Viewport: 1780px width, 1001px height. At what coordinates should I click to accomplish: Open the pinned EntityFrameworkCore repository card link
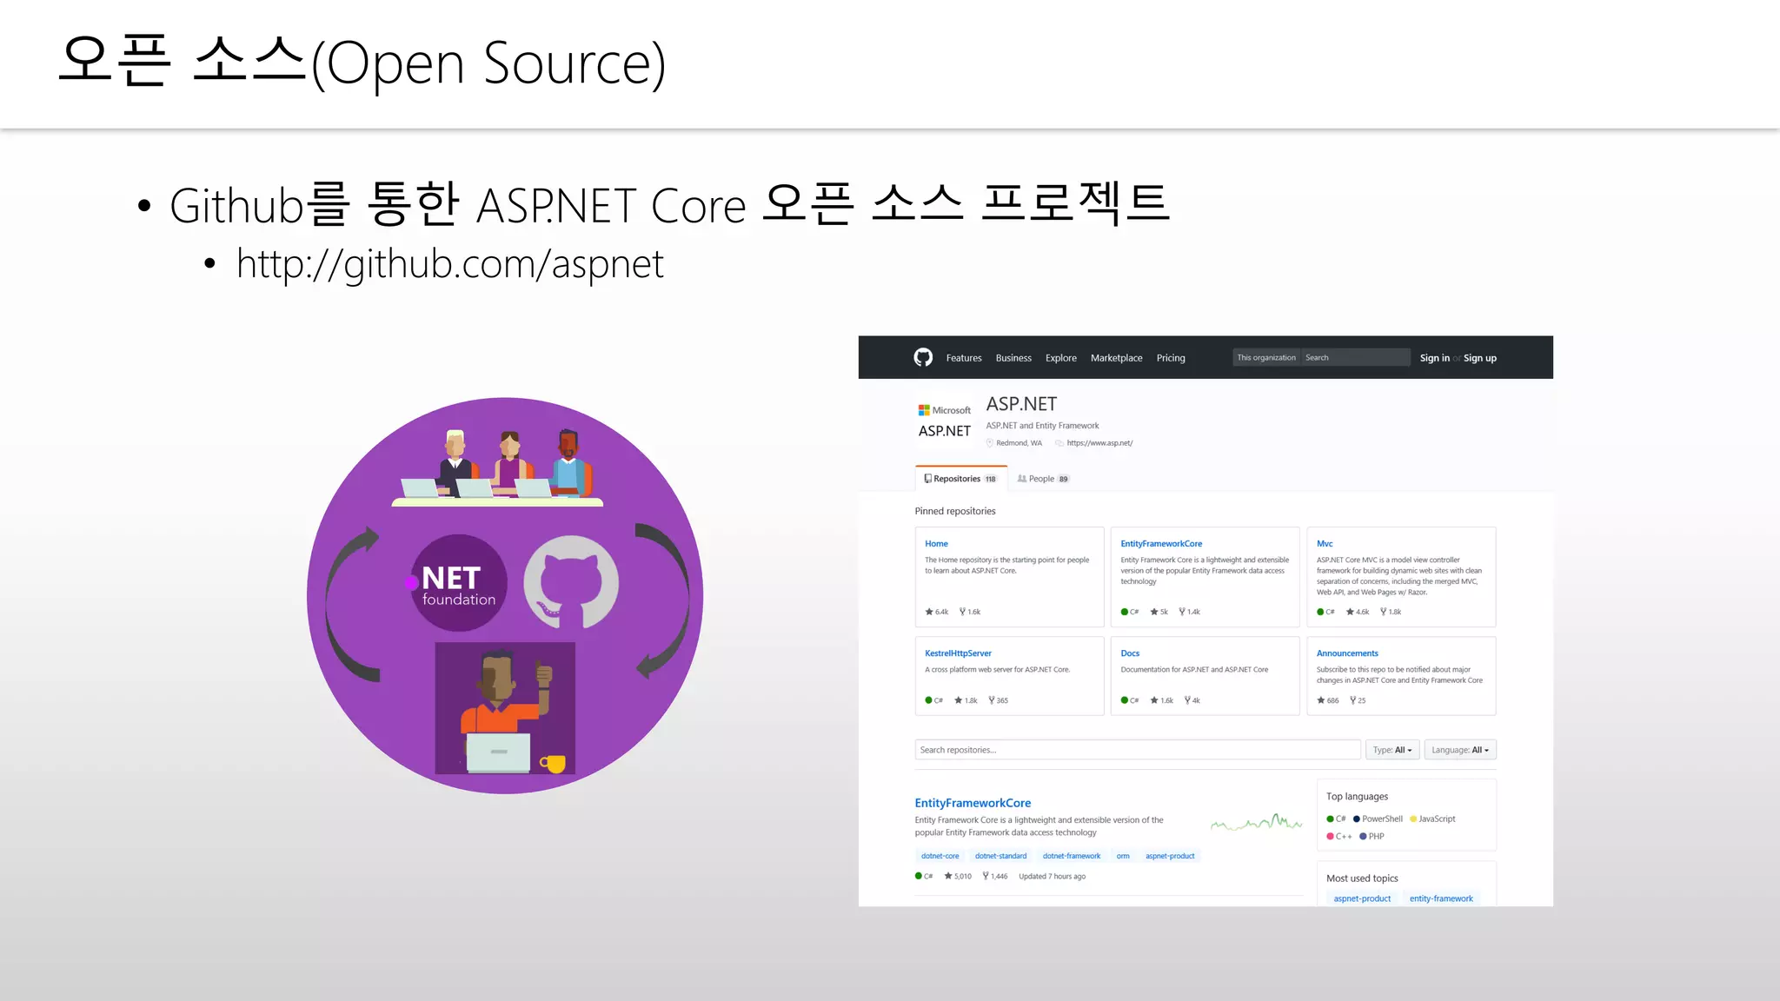point(1161,544)
